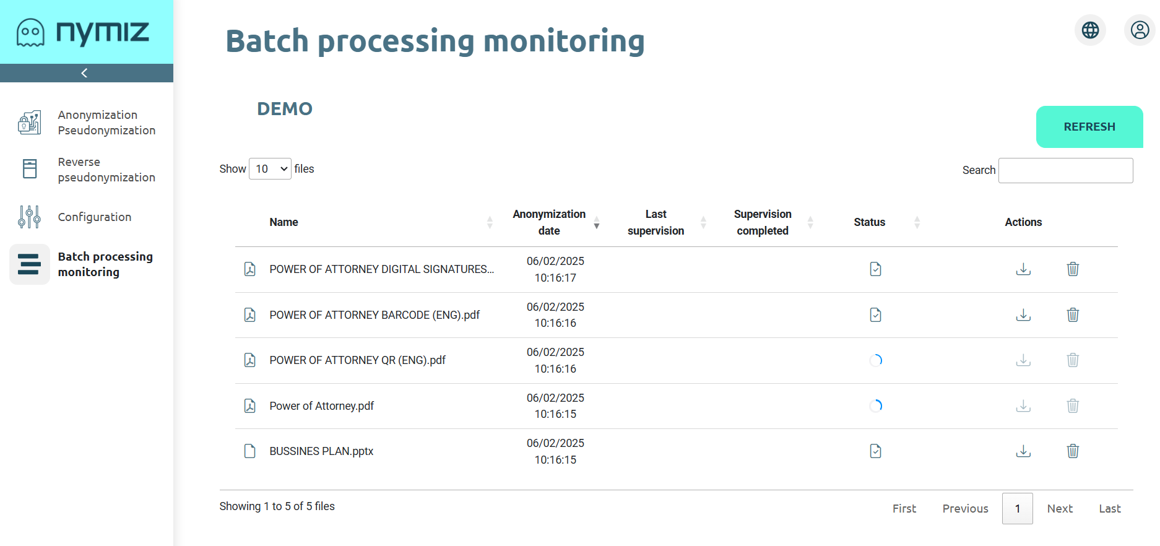Open the user profile icon
The width and height of the screenshot is (1160, 546).
1139,30
